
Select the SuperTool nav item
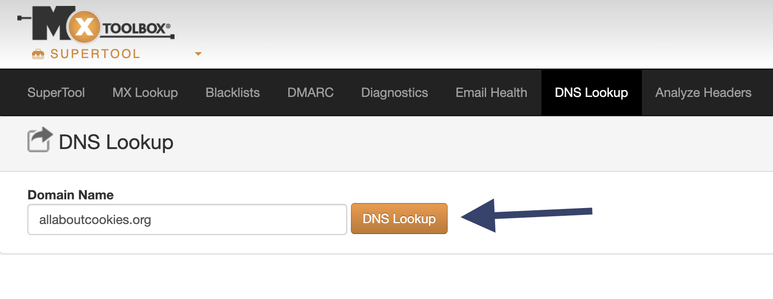(56, 92)
